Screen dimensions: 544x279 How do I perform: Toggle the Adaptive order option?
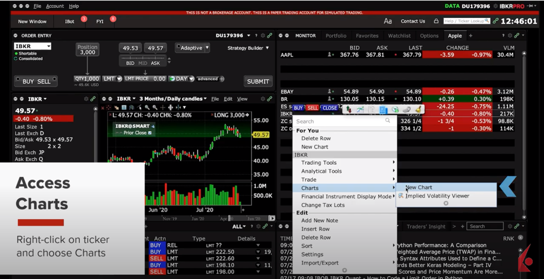[192, 48]
